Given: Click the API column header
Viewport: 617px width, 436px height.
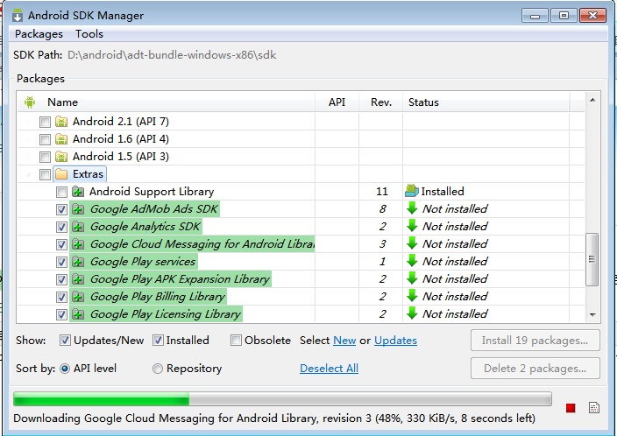Looking at the screenshot, I should tap(337, 102).
